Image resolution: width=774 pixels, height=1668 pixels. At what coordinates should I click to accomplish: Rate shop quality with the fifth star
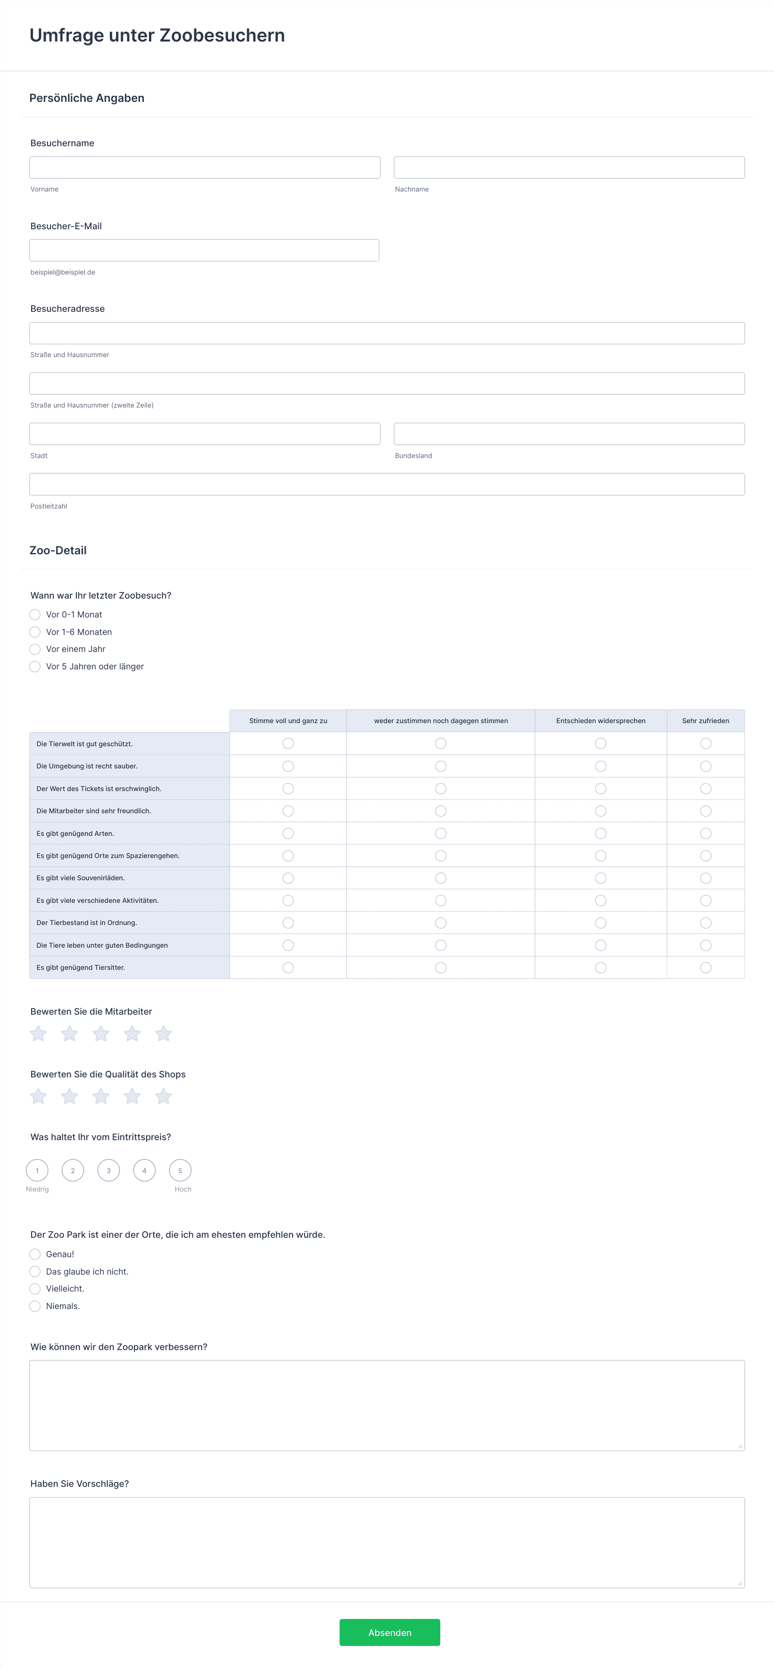point(163,1096)
